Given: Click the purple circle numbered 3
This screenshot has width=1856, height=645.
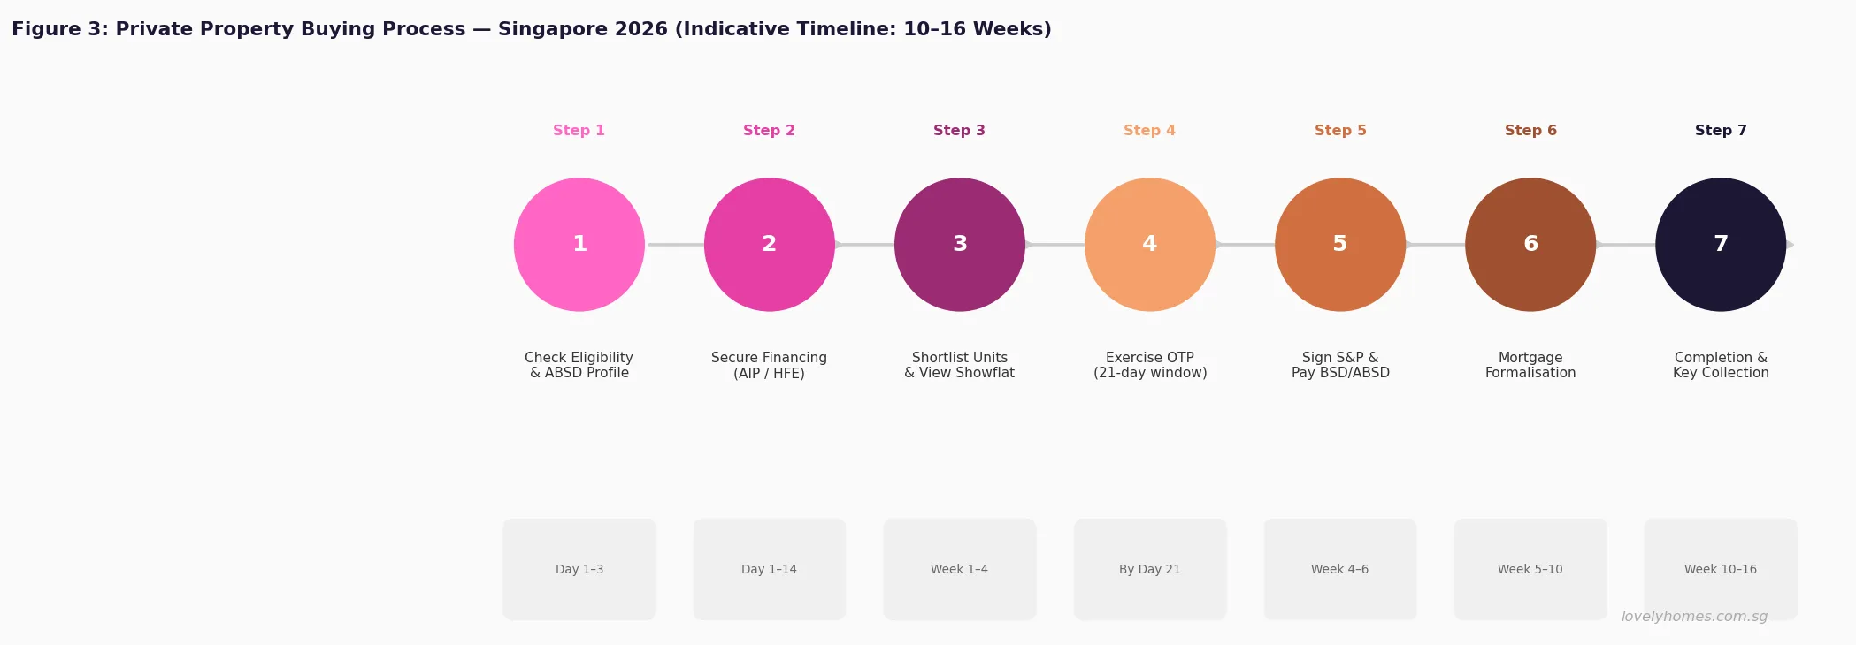Looking at the screenshot, I should 960,245.
